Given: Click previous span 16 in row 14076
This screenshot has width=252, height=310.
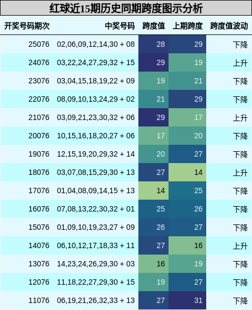Looking at the screenshot, I should coord(187,245).
